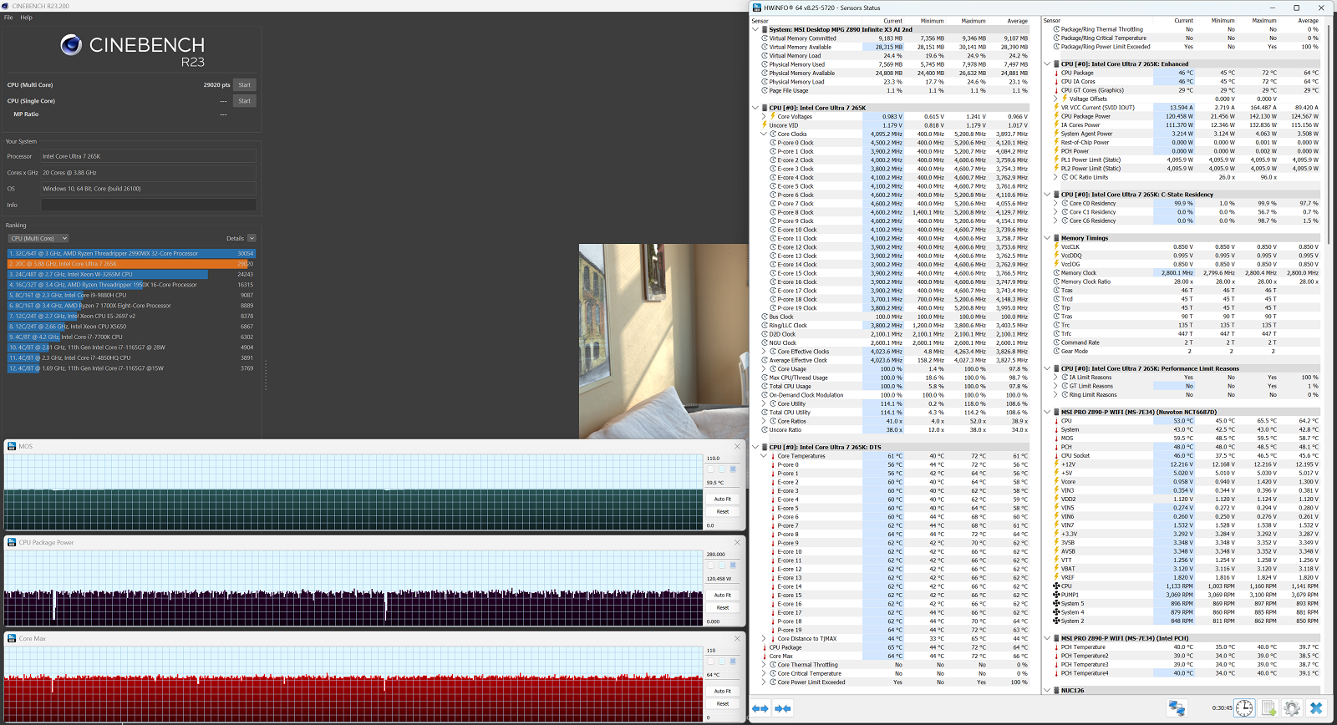
Task: Click the lightning icon beside CPU Package Power row
Action: [x=1056, y=116]
